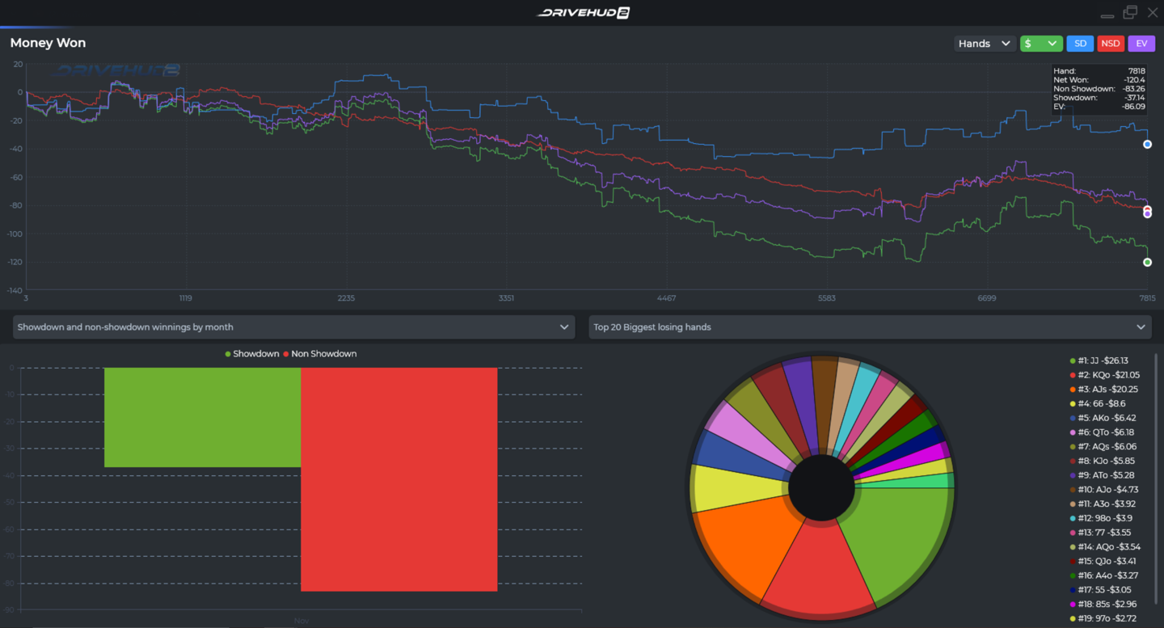Viewport: 1164px width, 628px height.
Task: Click the green net won endpoint marker
Action: pos(1147,263)
